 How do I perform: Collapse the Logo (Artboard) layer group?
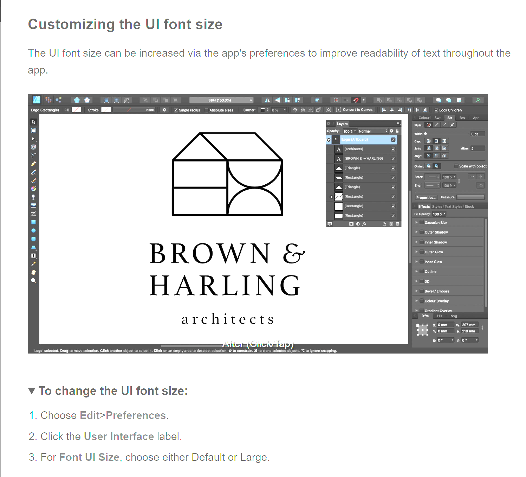click(x=329, y=140)
